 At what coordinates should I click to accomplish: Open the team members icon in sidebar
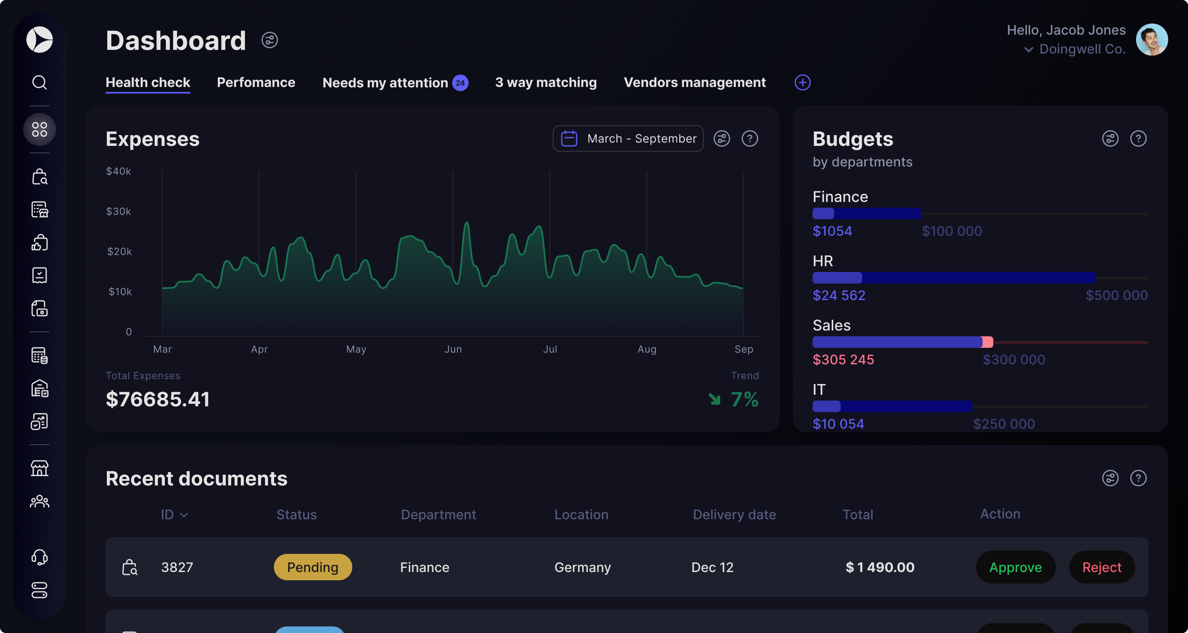[x=40, y=501]
